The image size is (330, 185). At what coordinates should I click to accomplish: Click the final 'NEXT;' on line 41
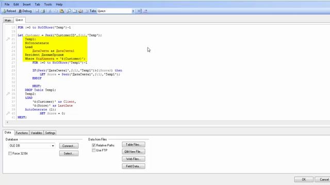(22, 117)
